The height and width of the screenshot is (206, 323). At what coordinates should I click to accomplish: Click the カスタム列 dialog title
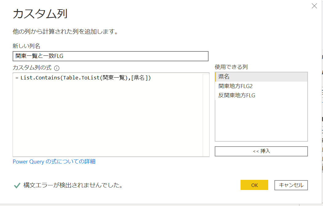40,14
